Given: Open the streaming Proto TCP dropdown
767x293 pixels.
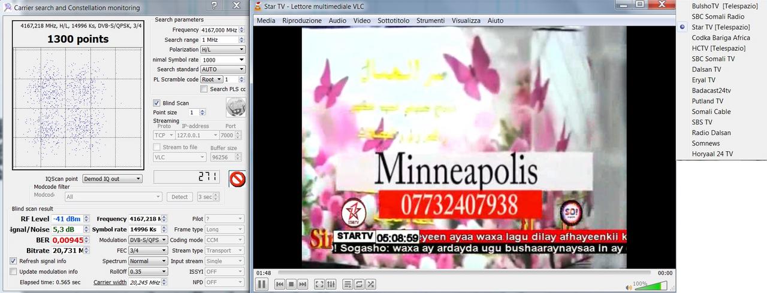Looking at the screenshot, I should [164, 135].
